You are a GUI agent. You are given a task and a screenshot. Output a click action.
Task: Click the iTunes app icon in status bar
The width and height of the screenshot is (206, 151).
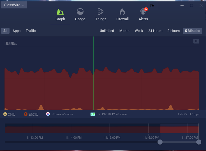[x=48, y=114]
